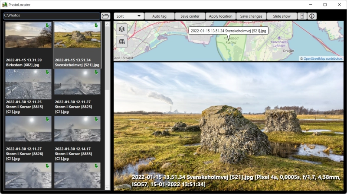Select the Birkedam [682].jpg thumbnail
The height and width of the screenshot is (194, 347).
click(28, 43)
